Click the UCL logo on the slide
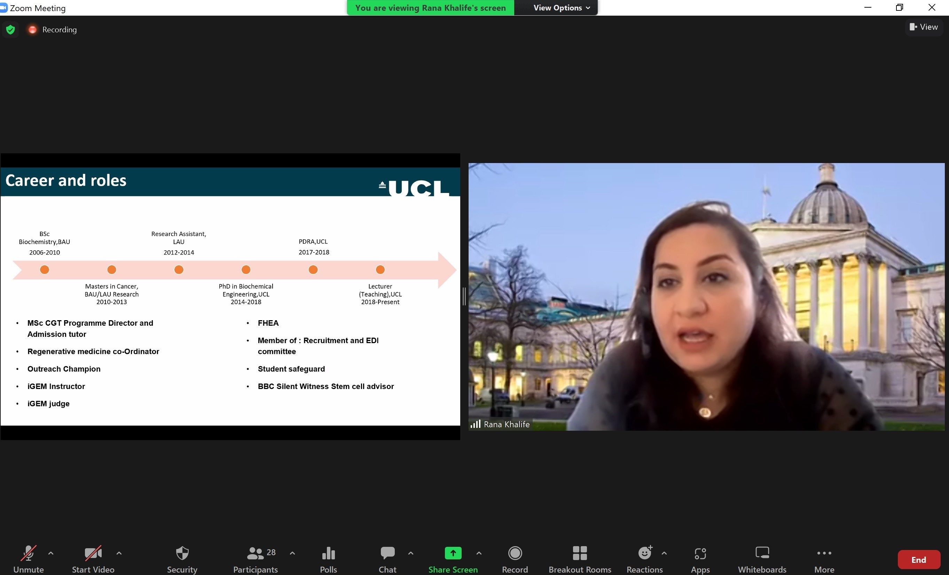The width and height of the screenshot is (949, 575). pos(414,188)
